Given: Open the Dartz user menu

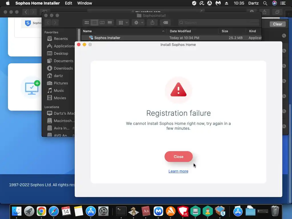Looking at the screenshot, I should 253,3.
